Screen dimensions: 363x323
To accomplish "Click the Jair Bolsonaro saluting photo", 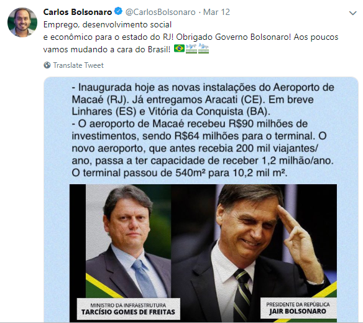I will click(x=254, y=253).
